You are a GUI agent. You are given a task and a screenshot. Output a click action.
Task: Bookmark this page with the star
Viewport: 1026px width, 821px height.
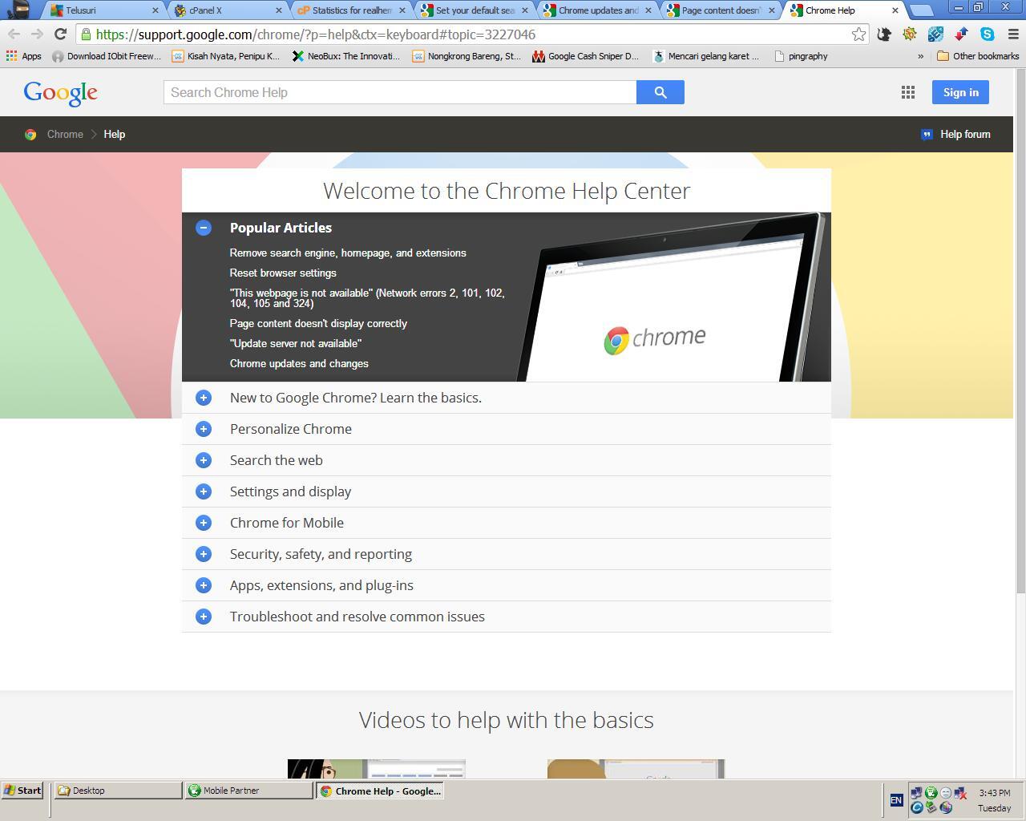tap(858, 34)
